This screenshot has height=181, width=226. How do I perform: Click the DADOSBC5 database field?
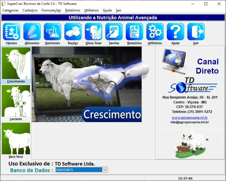79,170
